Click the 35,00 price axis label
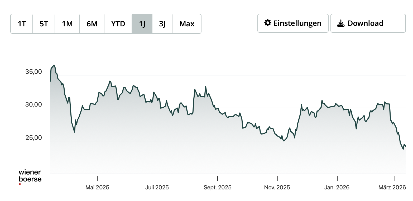Image resolution: width=413 pixels, height=201 pixels. (x=33, y=72)
